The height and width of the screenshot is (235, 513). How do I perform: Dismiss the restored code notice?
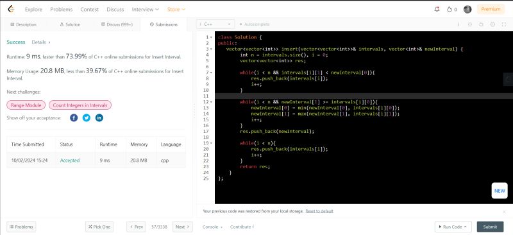[x=504, y=212]
